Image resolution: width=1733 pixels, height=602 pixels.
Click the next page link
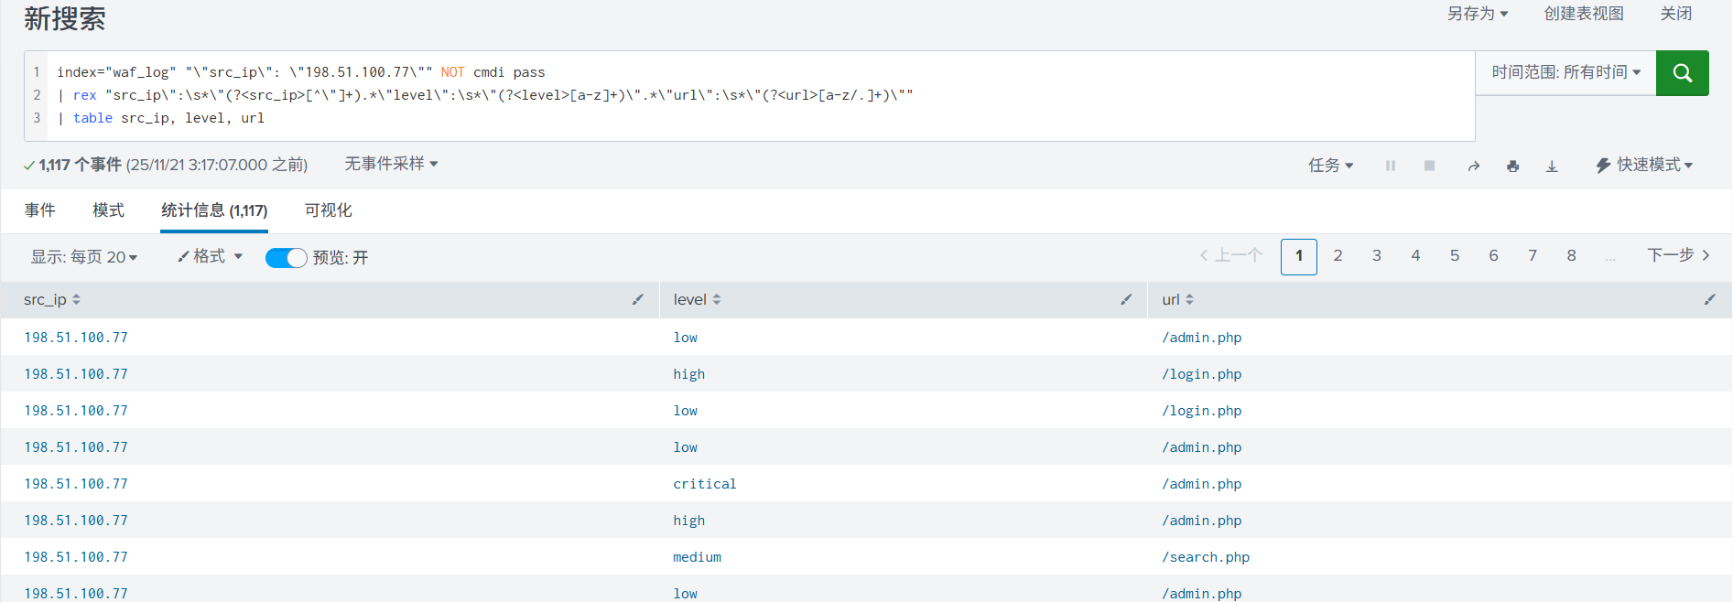click(x=1677, y=255)
